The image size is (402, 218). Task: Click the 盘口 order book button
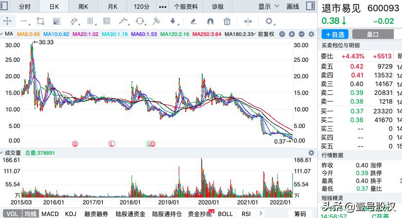[373, 35]
